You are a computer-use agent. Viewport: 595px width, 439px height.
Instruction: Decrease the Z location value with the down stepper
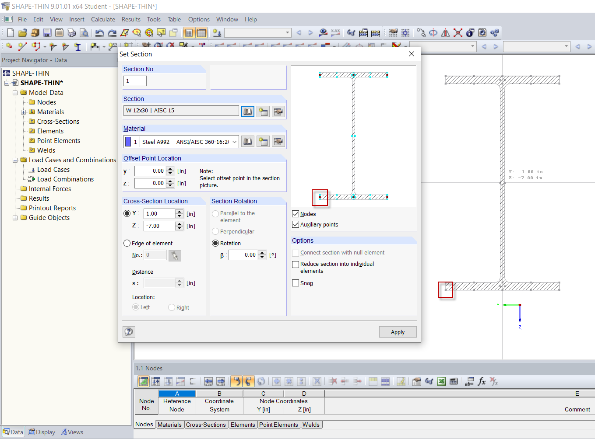coord(179,228)
